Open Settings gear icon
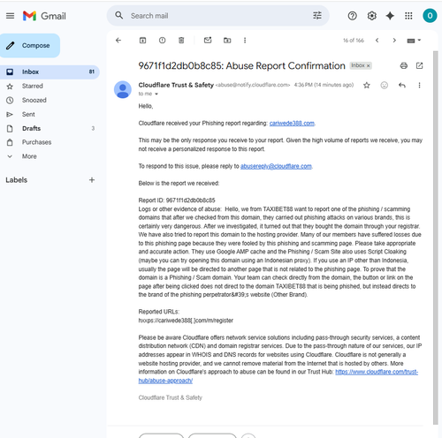 [x=372, y=16]
